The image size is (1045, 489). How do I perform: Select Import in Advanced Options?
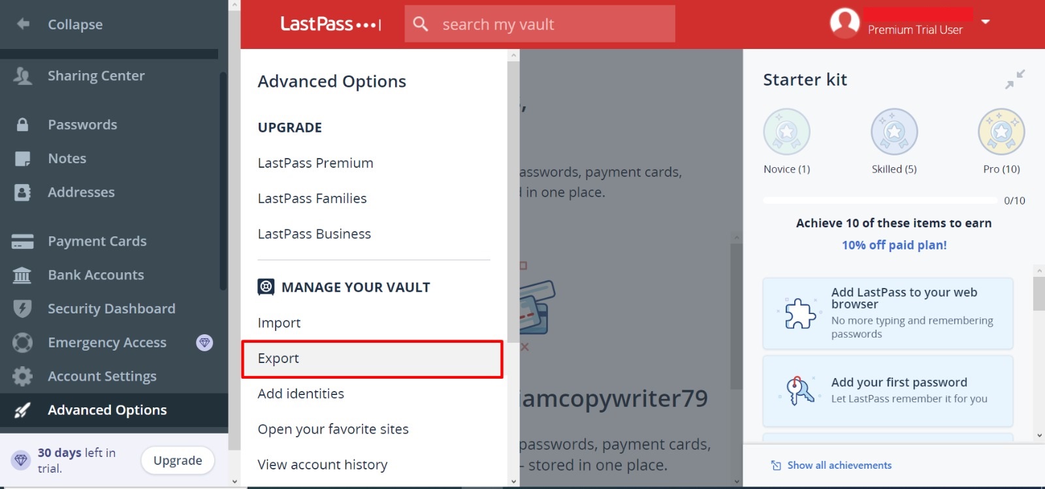pyautogui.click(x=279, y=323)
